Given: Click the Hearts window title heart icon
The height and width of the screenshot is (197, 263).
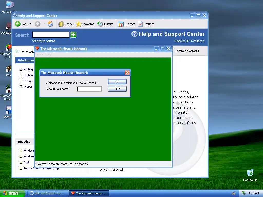Looking at the screenshot, I should click(37, 48).
